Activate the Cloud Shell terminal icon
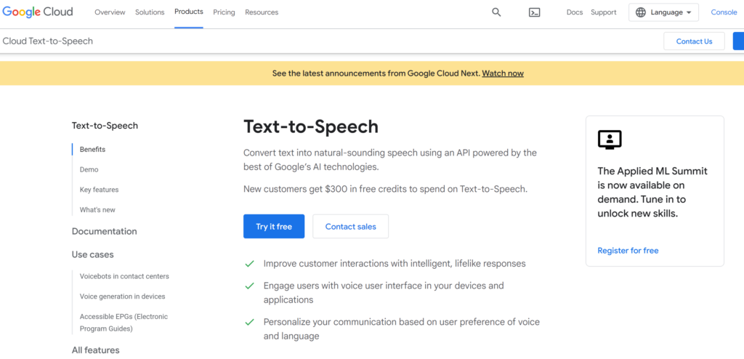 click(x=535, y=12)
